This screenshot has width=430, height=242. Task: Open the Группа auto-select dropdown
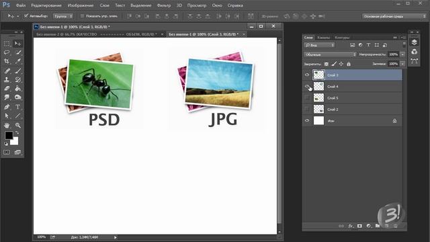62,16
